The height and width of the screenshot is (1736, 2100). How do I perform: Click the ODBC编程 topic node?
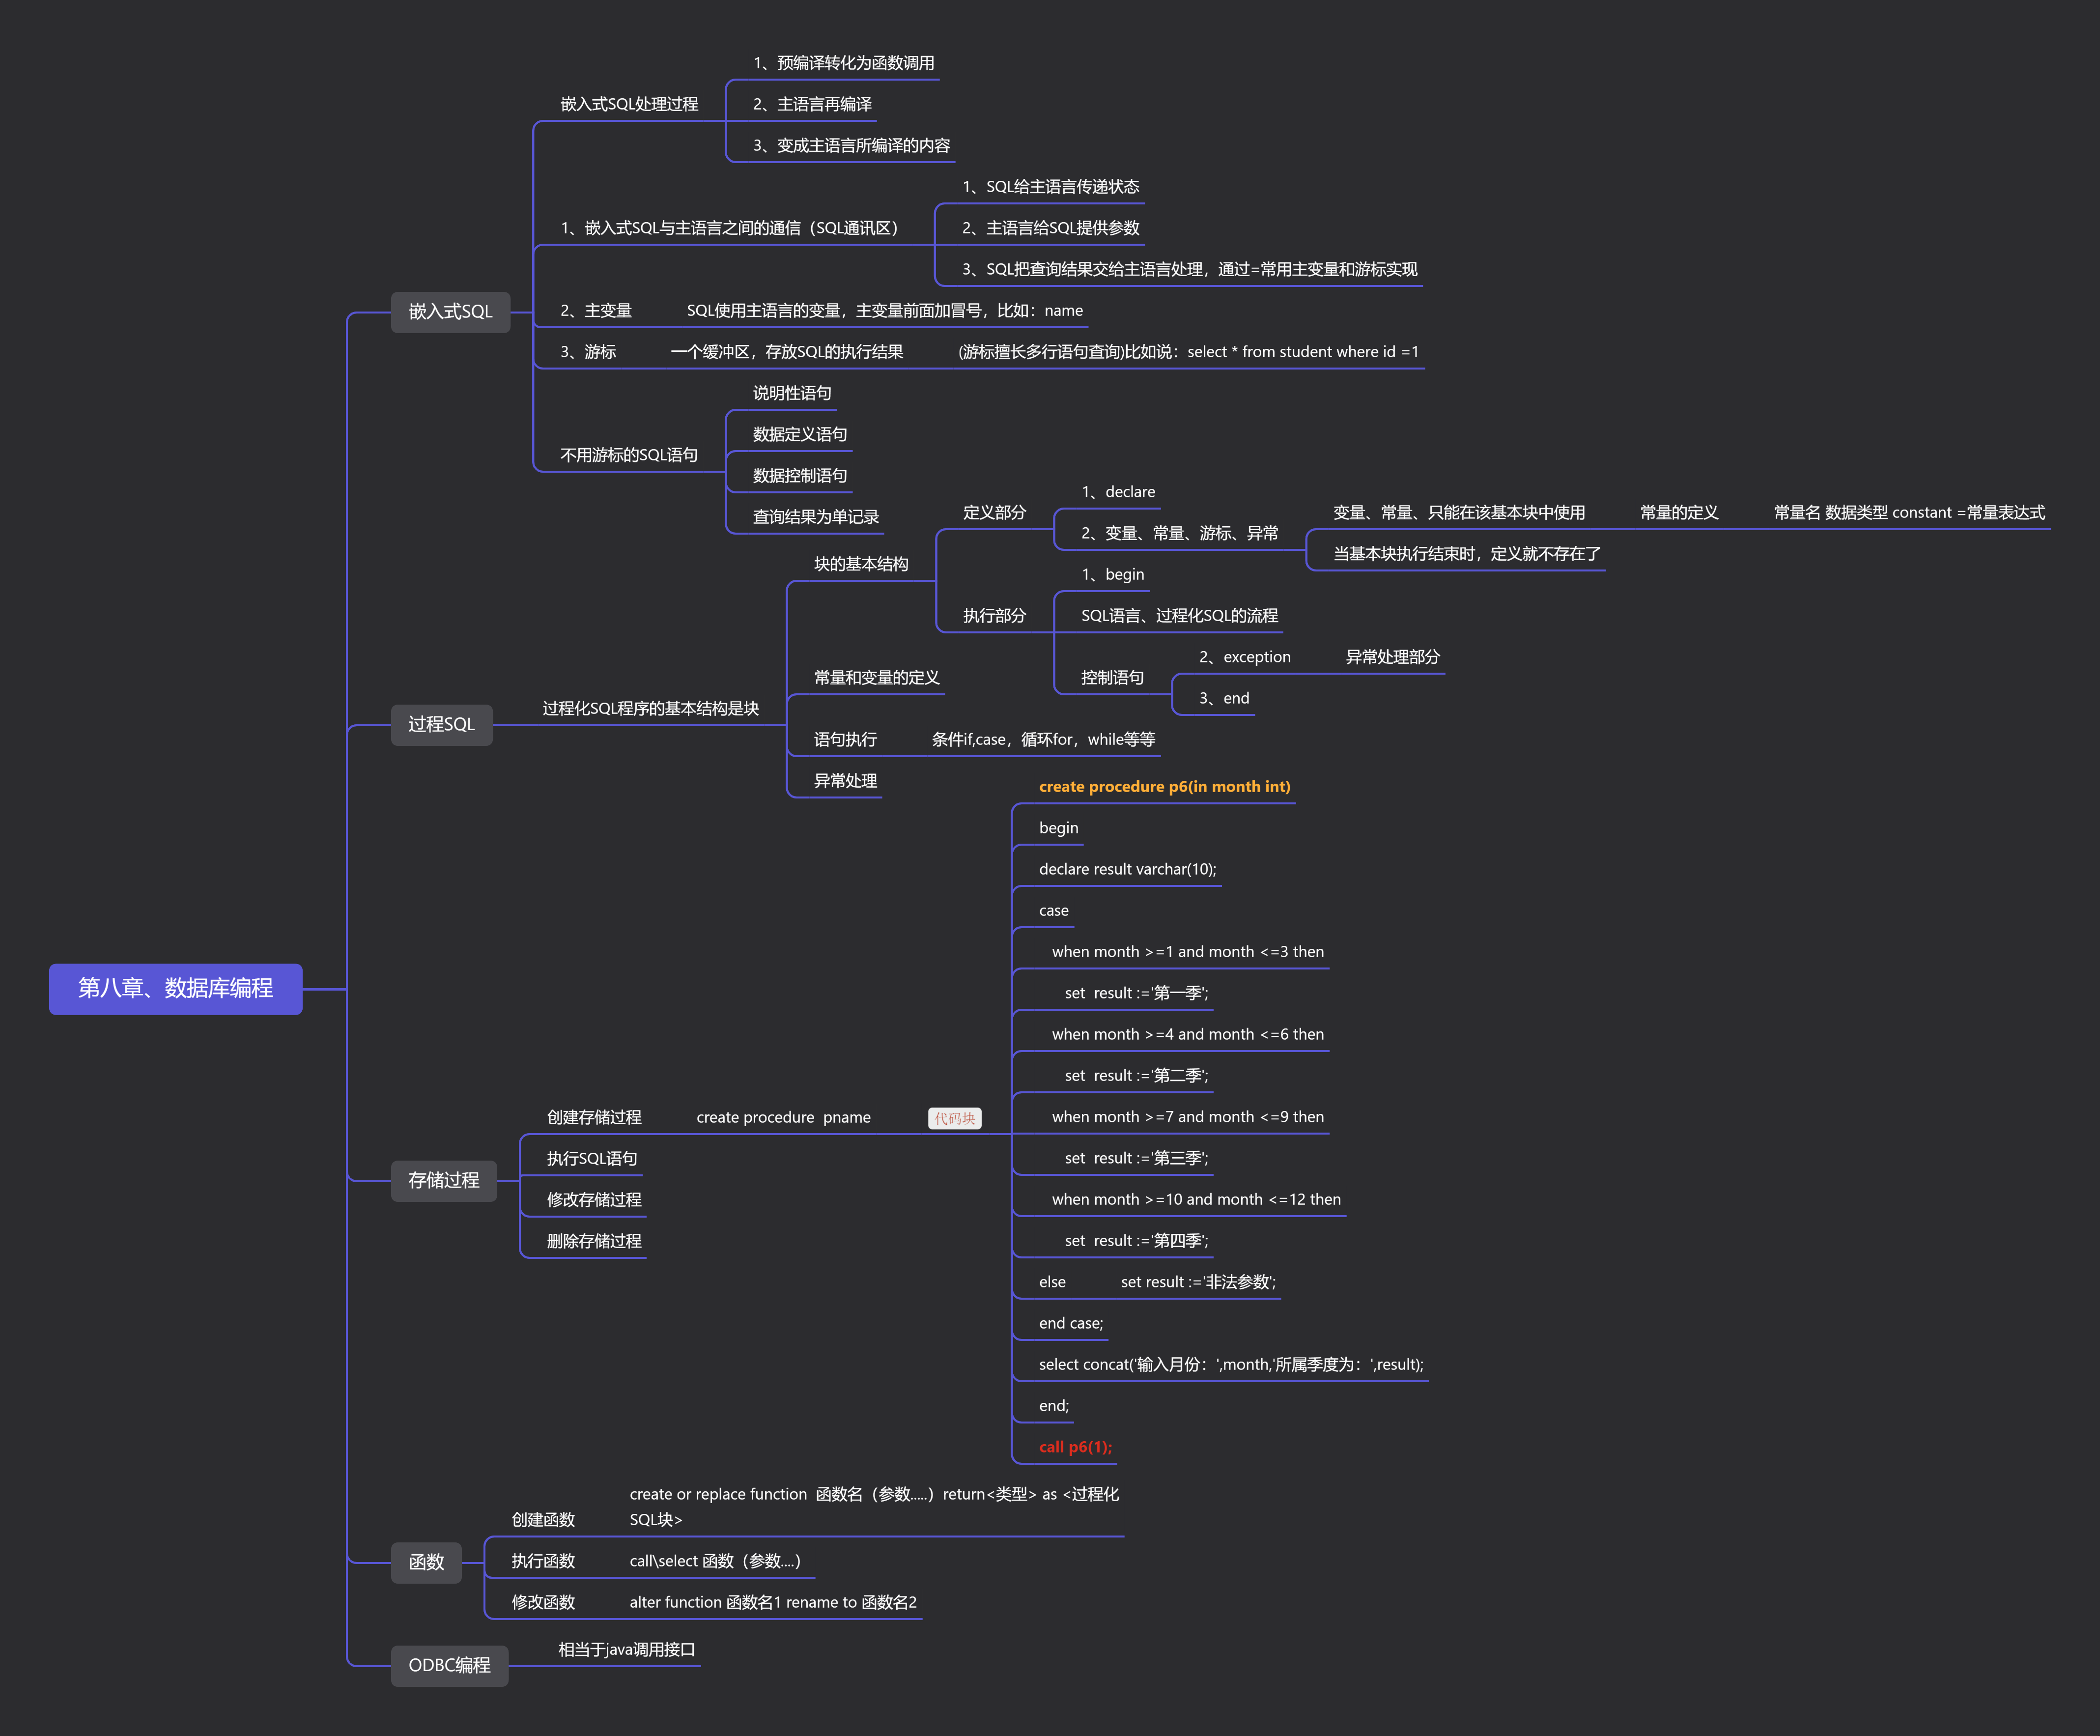coord(449,1665)
